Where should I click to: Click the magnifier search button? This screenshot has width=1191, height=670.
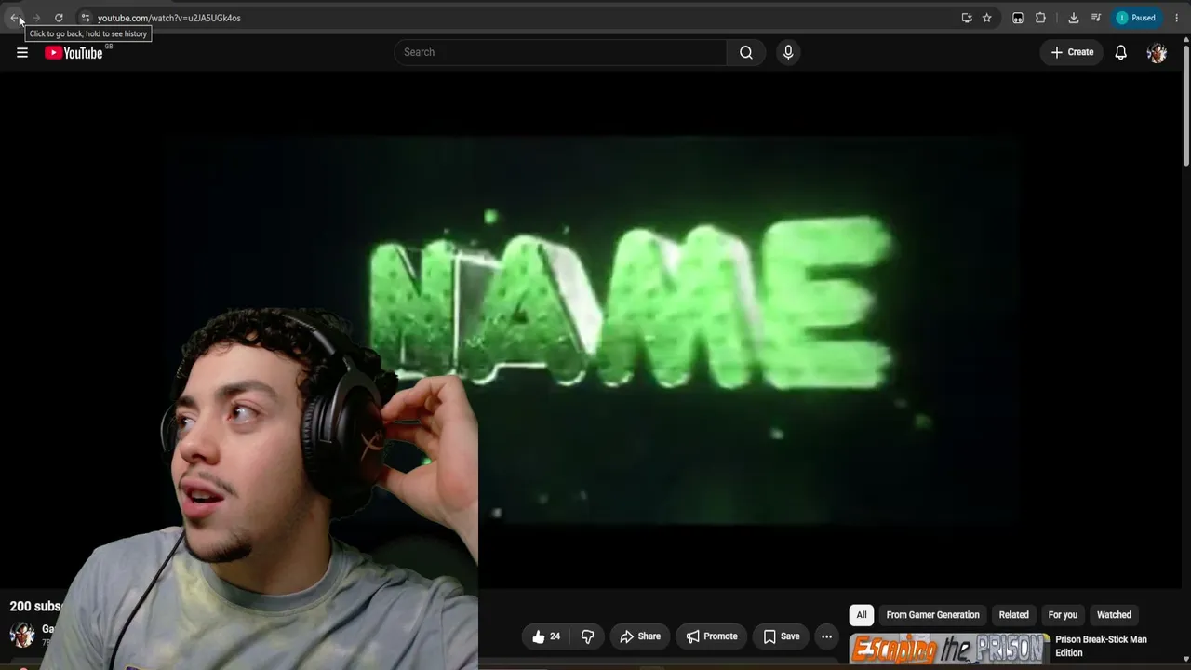tap(746, 52)
